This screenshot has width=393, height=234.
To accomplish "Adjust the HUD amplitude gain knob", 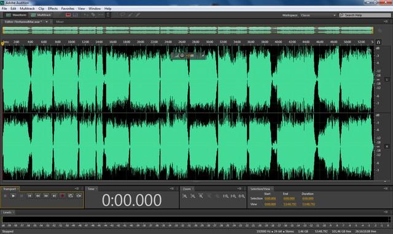I will coord(182,56).
